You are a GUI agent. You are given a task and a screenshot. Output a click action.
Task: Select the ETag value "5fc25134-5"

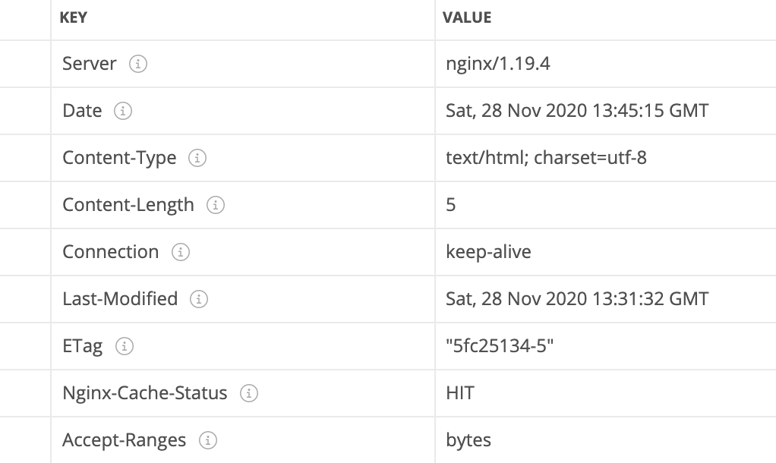[500, 346]
